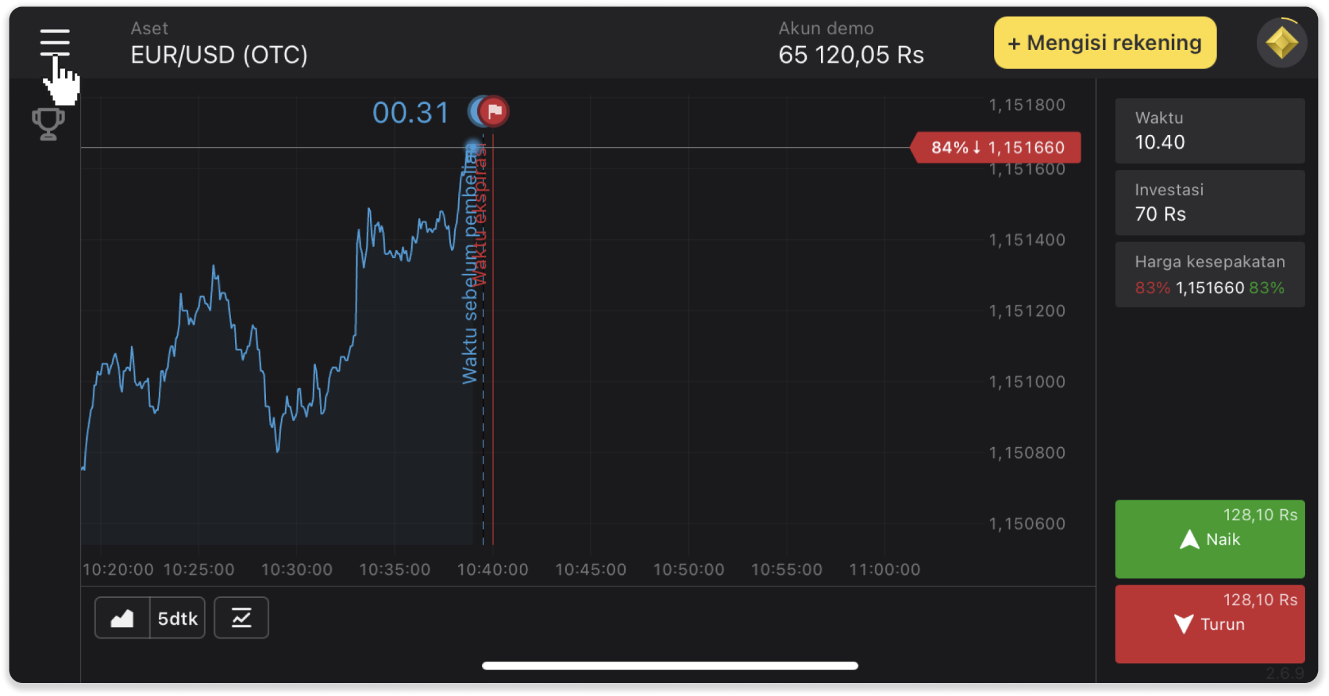Open the hamburger menu

55,42
